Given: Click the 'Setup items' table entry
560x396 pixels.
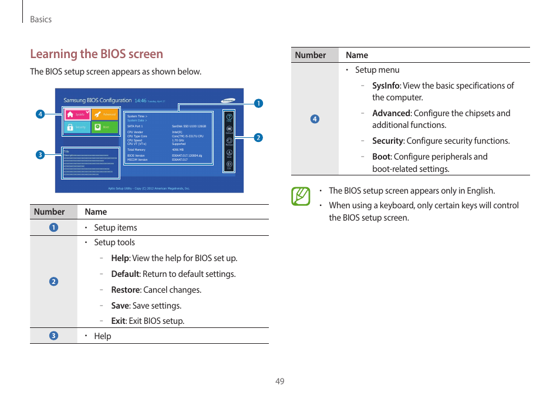Looking at the screenshot, I should coord(116,228).
